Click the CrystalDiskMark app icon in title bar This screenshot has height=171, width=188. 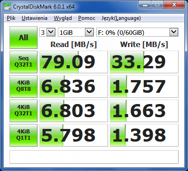click(x=7, y=7)
